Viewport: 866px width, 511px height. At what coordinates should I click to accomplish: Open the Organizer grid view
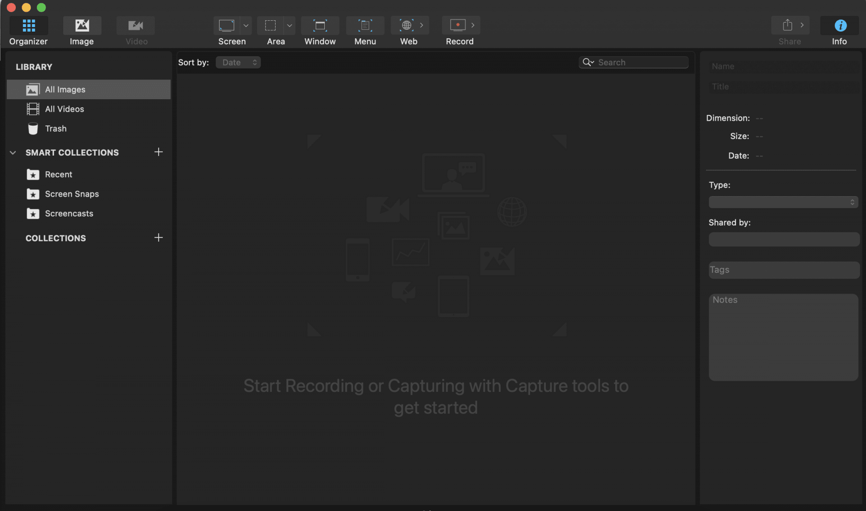pyautogui.click(x=28, y=26)
